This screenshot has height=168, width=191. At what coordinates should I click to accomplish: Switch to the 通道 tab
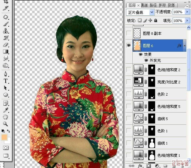click(144, 5)
